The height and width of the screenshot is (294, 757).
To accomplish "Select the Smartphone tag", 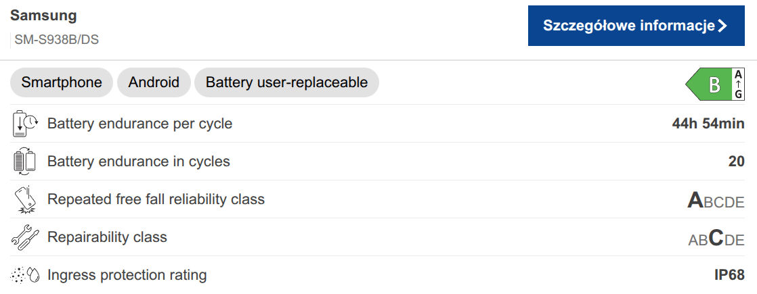I will (x=62, y=82).
